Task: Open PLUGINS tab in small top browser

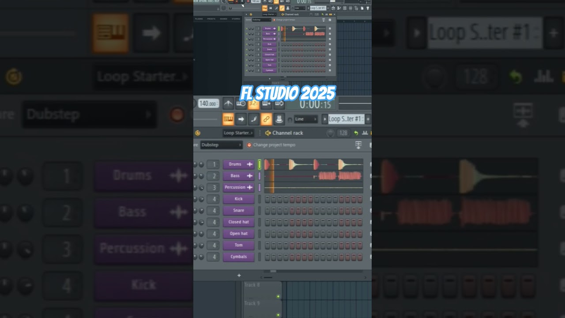Action: coord(199,19)
